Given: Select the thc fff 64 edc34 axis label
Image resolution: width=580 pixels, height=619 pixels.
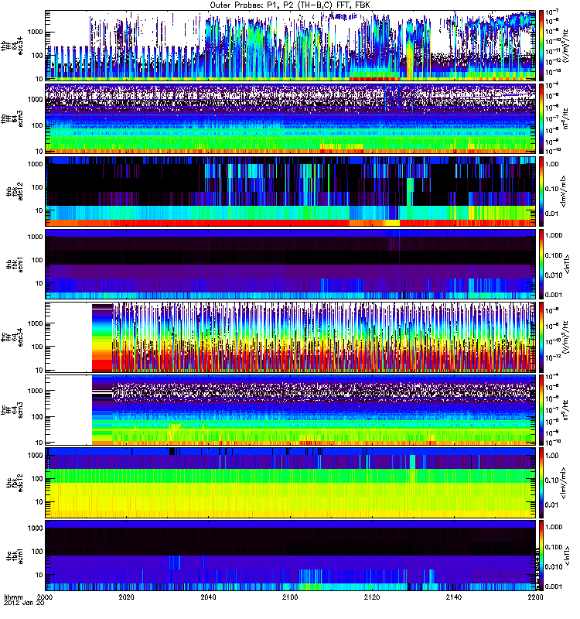Looking at the screenshot, I should pyautogui.click(x=12, y=337).
